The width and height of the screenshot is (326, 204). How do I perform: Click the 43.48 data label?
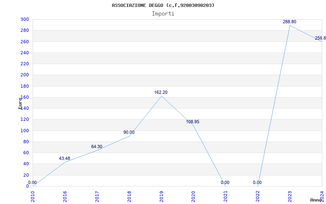[64, 158]
